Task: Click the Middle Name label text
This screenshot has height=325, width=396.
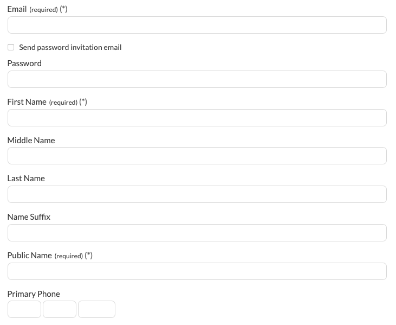Action: tap(31, 141)
